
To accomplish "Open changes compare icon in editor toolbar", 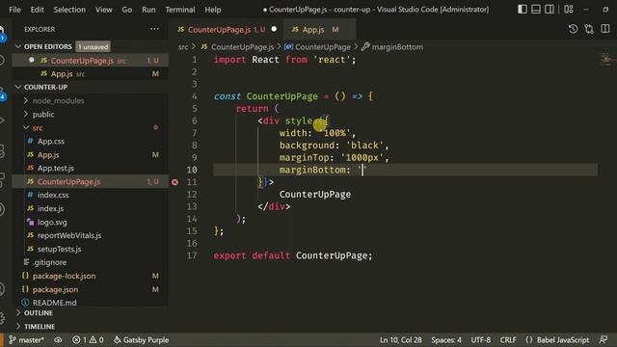I will [x=589, y=29].
